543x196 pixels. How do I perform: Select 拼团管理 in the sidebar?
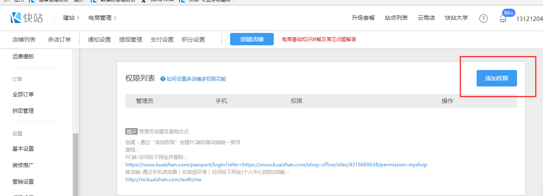coord(23,111)
